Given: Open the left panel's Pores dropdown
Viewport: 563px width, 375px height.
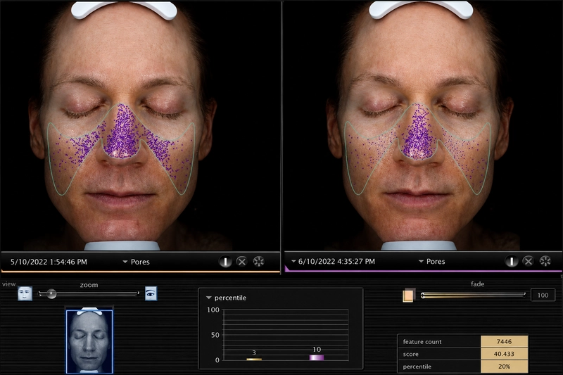Looking at the screenshot, I should click(x=136, y=262).
